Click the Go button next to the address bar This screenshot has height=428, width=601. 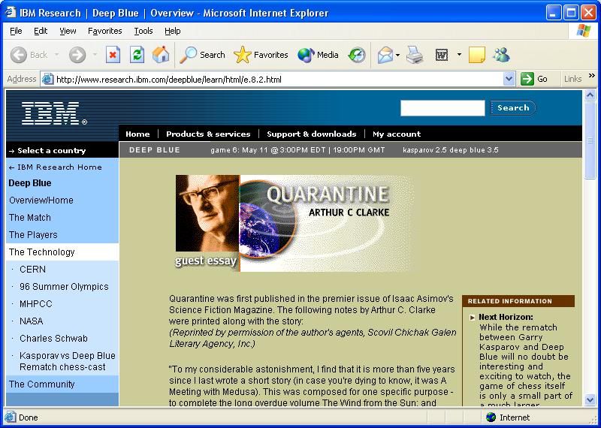point(534,79)
